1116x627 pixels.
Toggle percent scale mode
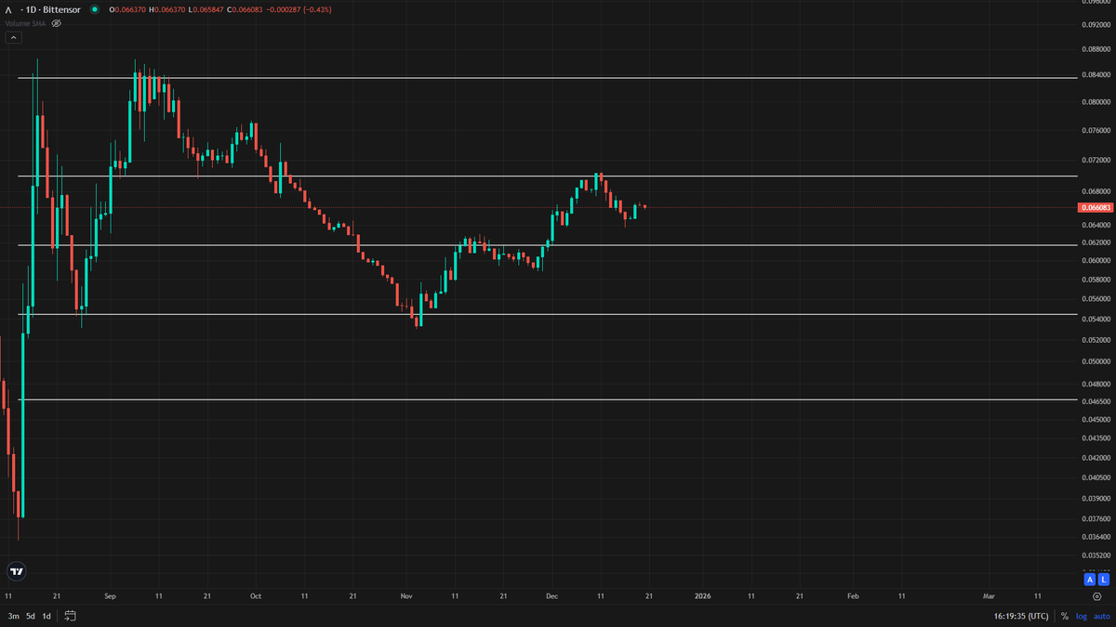tap(1065, 616)
